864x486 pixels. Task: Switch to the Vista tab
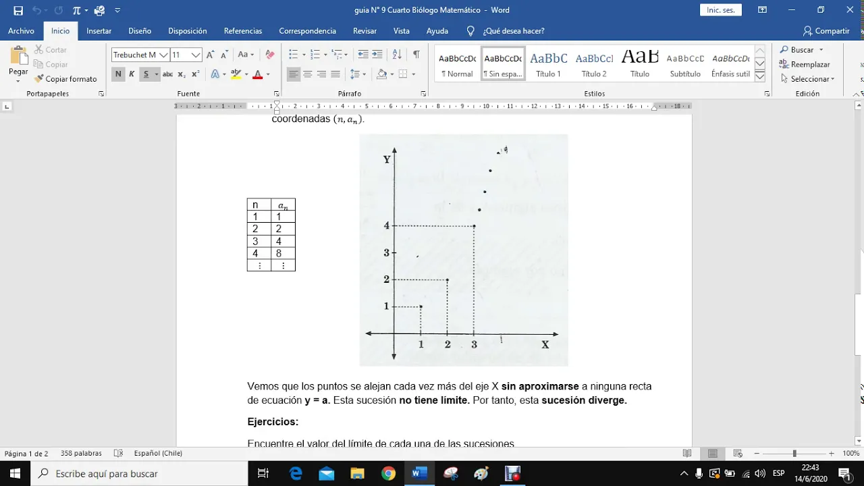(402, 31)
